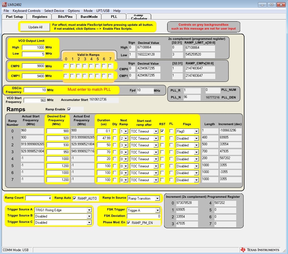
Task: Toggle the Dly checkbox for ramp 5
Action: 115,166
